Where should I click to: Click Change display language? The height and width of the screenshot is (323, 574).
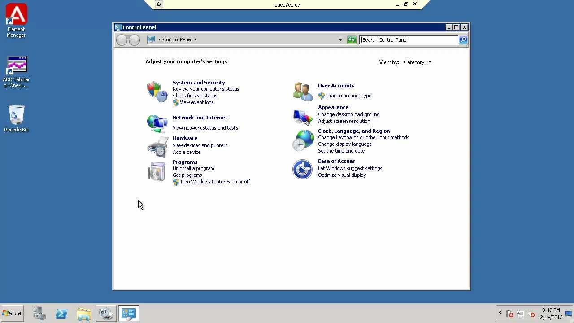point(345,144)
